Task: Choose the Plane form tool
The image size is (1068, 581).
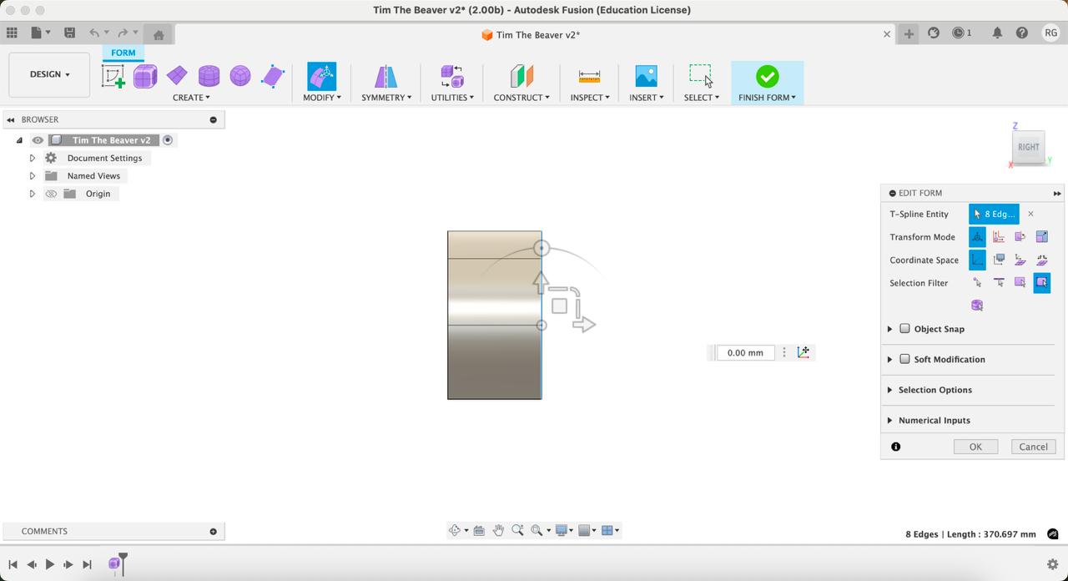Action: coord(177,77)
